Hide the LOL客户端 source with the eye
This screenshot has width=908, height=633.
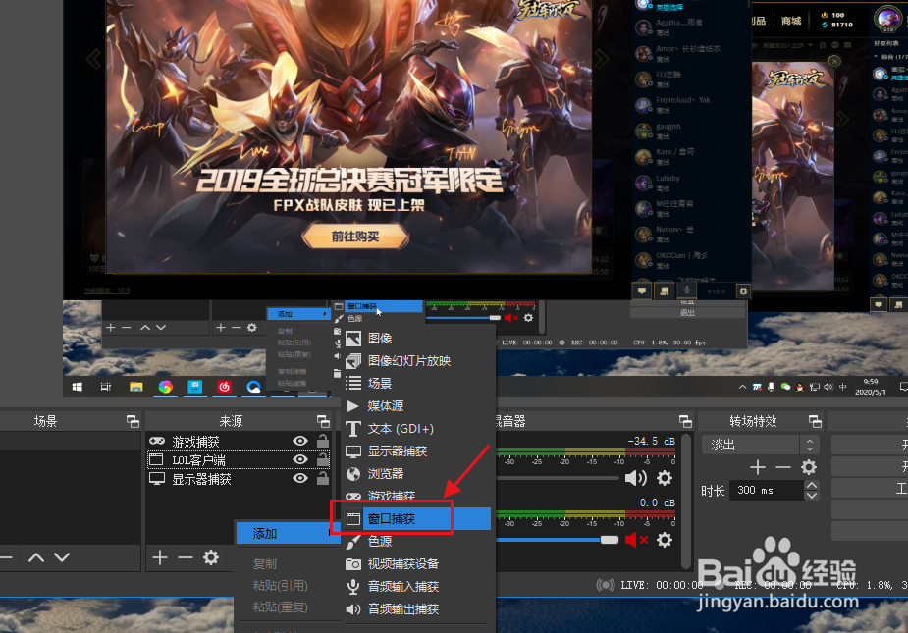pos(300,459)
